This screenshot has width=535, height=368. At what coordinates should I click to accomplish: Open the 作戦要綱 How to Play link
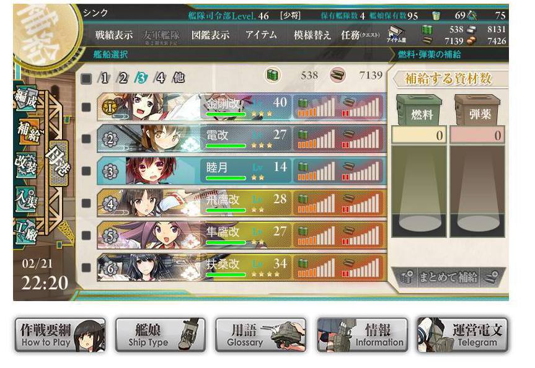click(60, 335)
